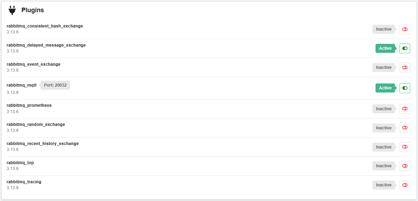The width and height of the screenshot is (418, 201).
Task: Enable the rabbitmq_recent_history_exchange plugin toggle
Action: (x=405, y=147)
